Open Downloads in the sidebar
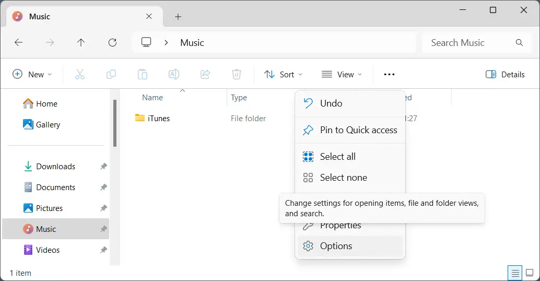This screenshot has width=540, height=281. pyautogui.click(x=55, y=167)
